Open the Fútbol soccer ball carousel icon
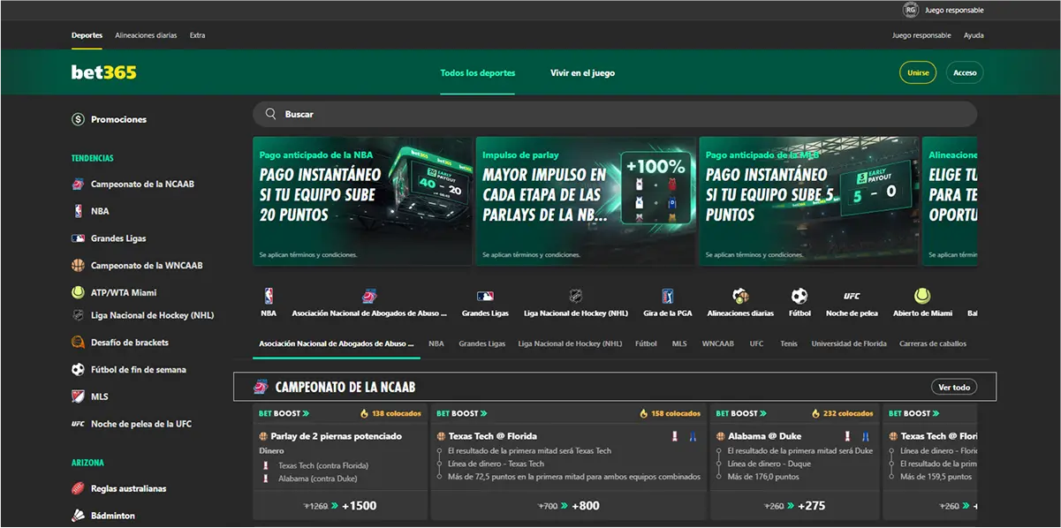Screen dimensions: 1061x528 pyautogui.click(x=800, y=297)
